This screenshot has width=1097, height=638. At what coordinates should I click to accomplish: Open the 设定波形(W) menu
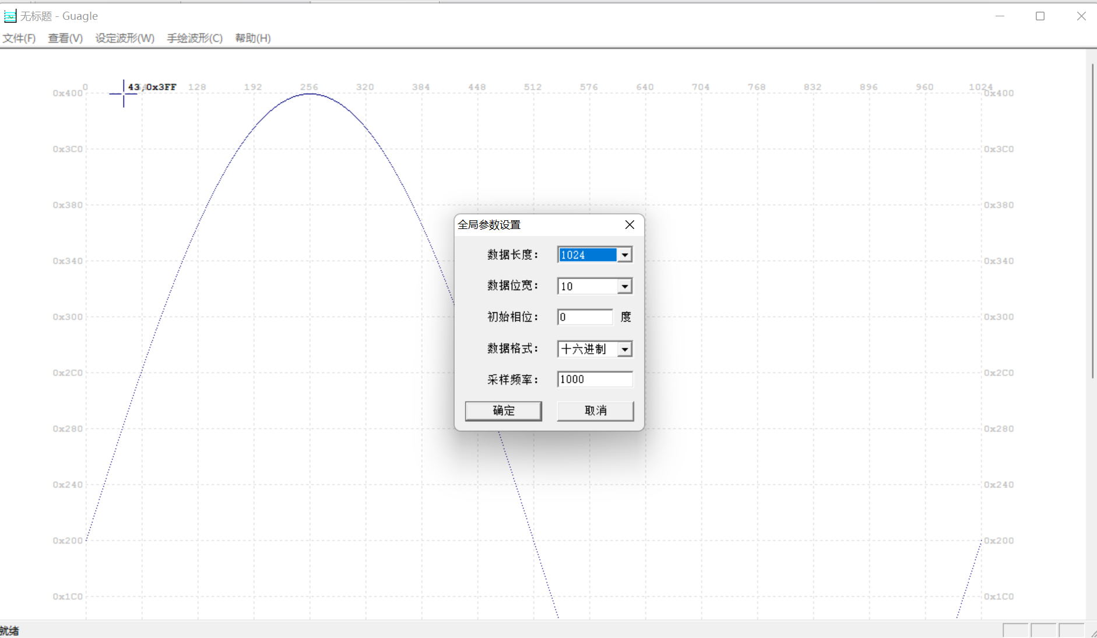pos(125,38)
